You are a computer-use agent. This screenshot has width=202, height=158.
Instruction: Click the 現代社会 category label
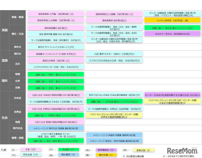tap(17, 128)
